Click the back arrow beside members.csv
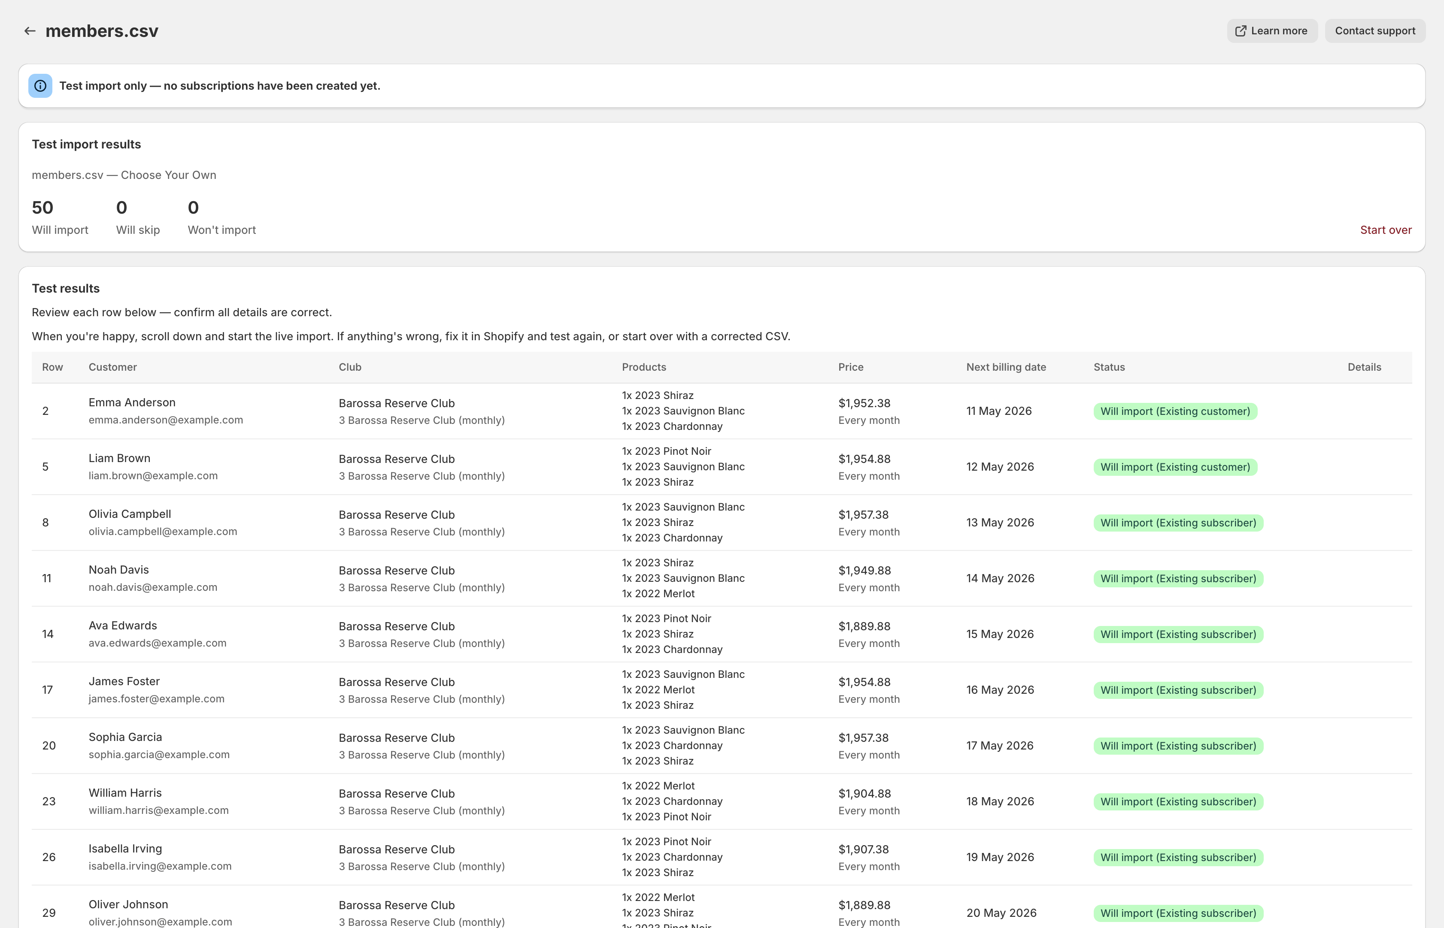The image size is (1444, 928). pos(30,31)
